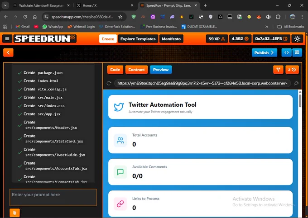Click the Available Comments speech bubble icon
The height and width of the screenshot is (218, 308).
coord(120,172)
